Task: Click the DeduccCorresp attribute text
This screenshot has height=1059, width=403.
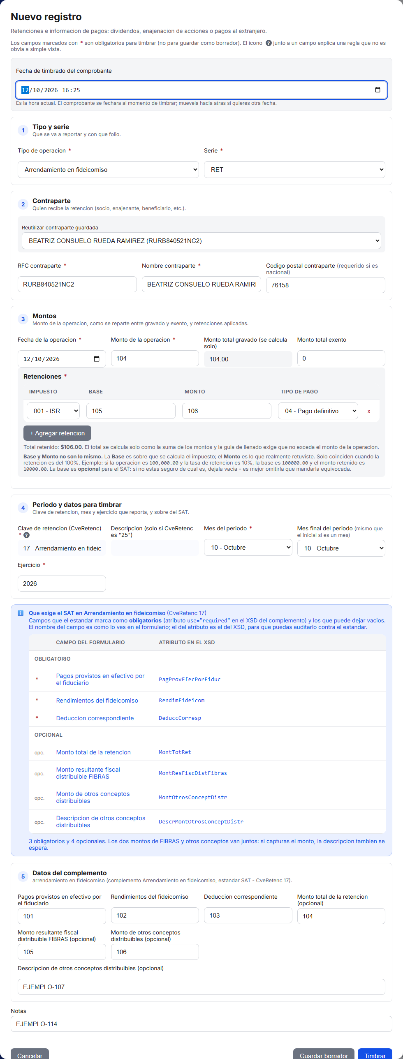Action: click(180, 718)
